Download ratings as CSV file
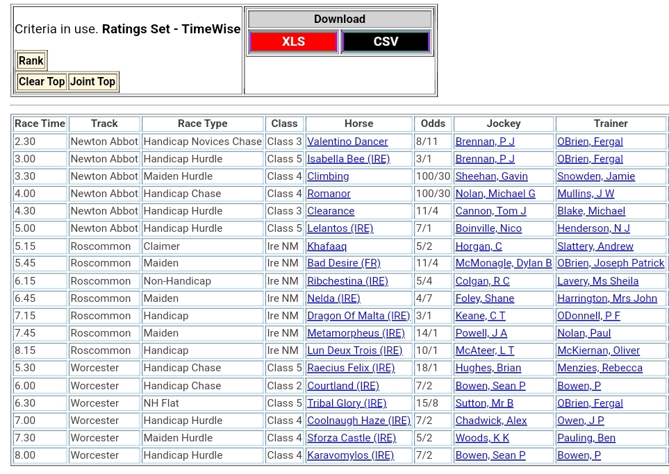The width and height of the screenshot is (669, 474). [x=386, y=42]
